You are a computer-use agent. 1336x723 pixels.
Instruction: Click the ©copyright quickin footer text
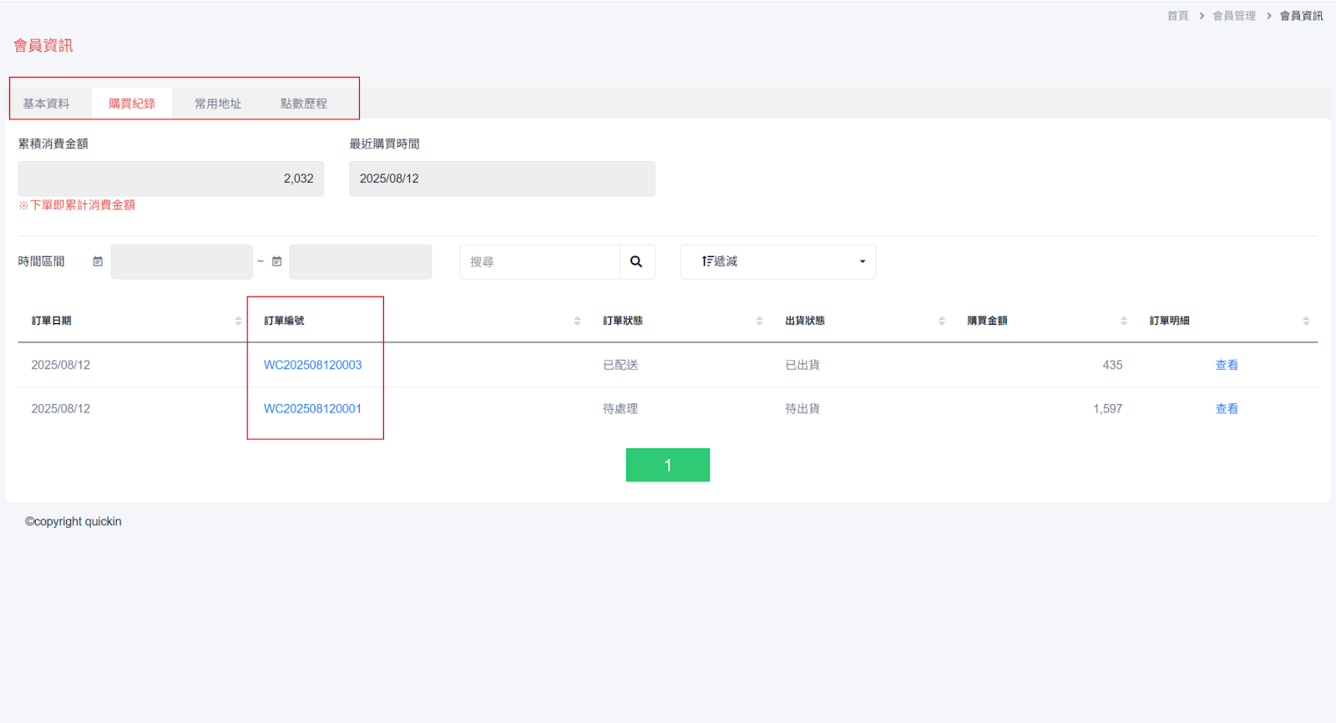pos(73,521)
